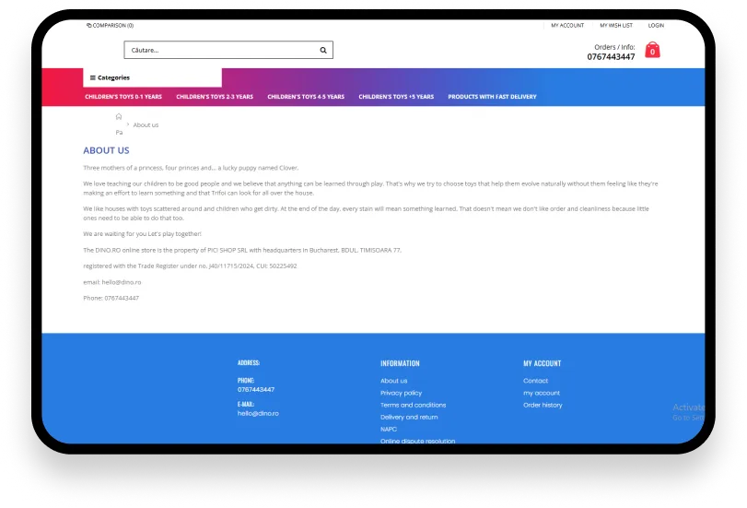
Task: Click the About us breadcrumb
Action: pyautogui.click(x=146, y=125)
